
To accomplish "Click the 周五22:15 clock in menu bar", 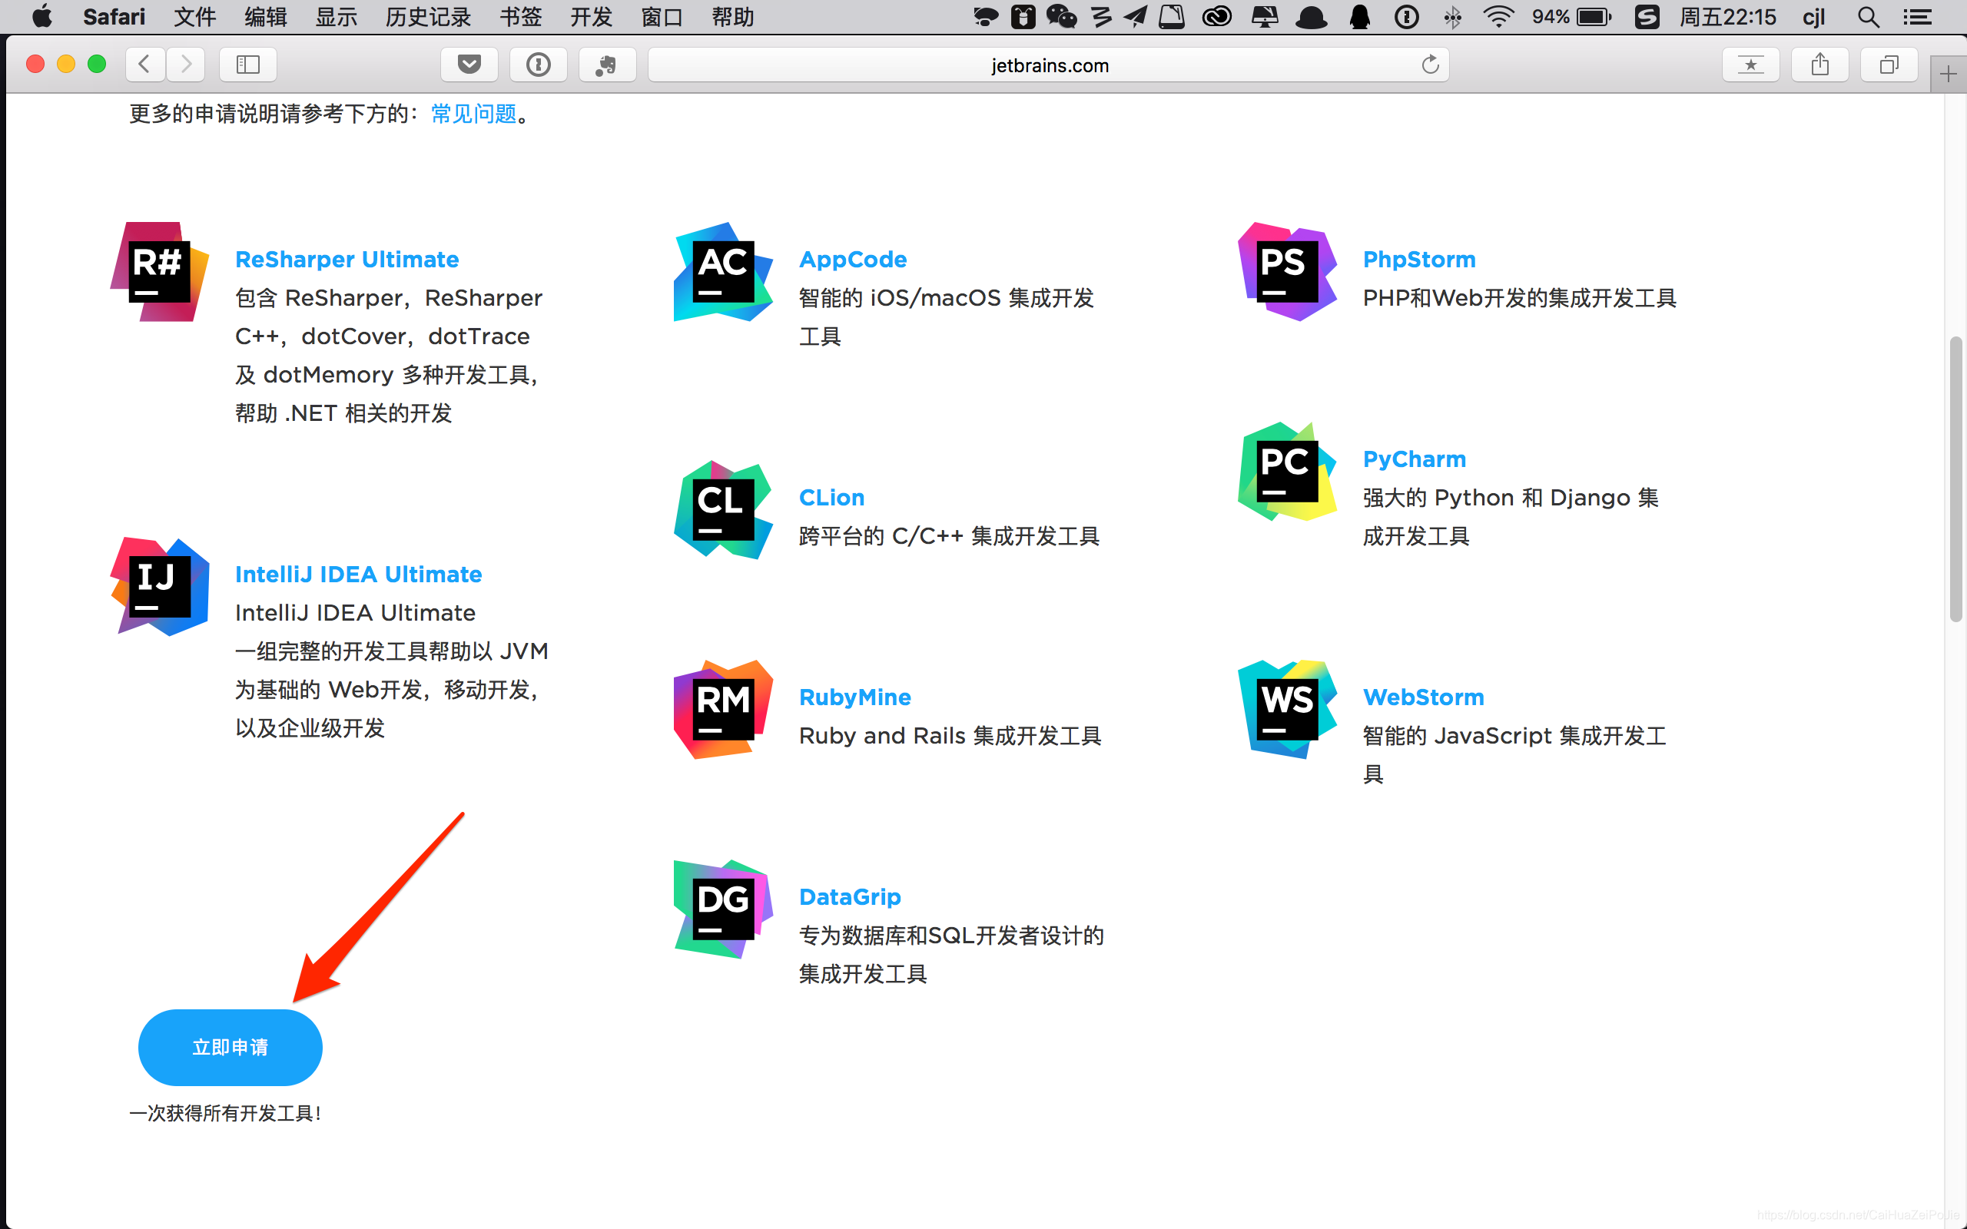I will pos(1728,16).
